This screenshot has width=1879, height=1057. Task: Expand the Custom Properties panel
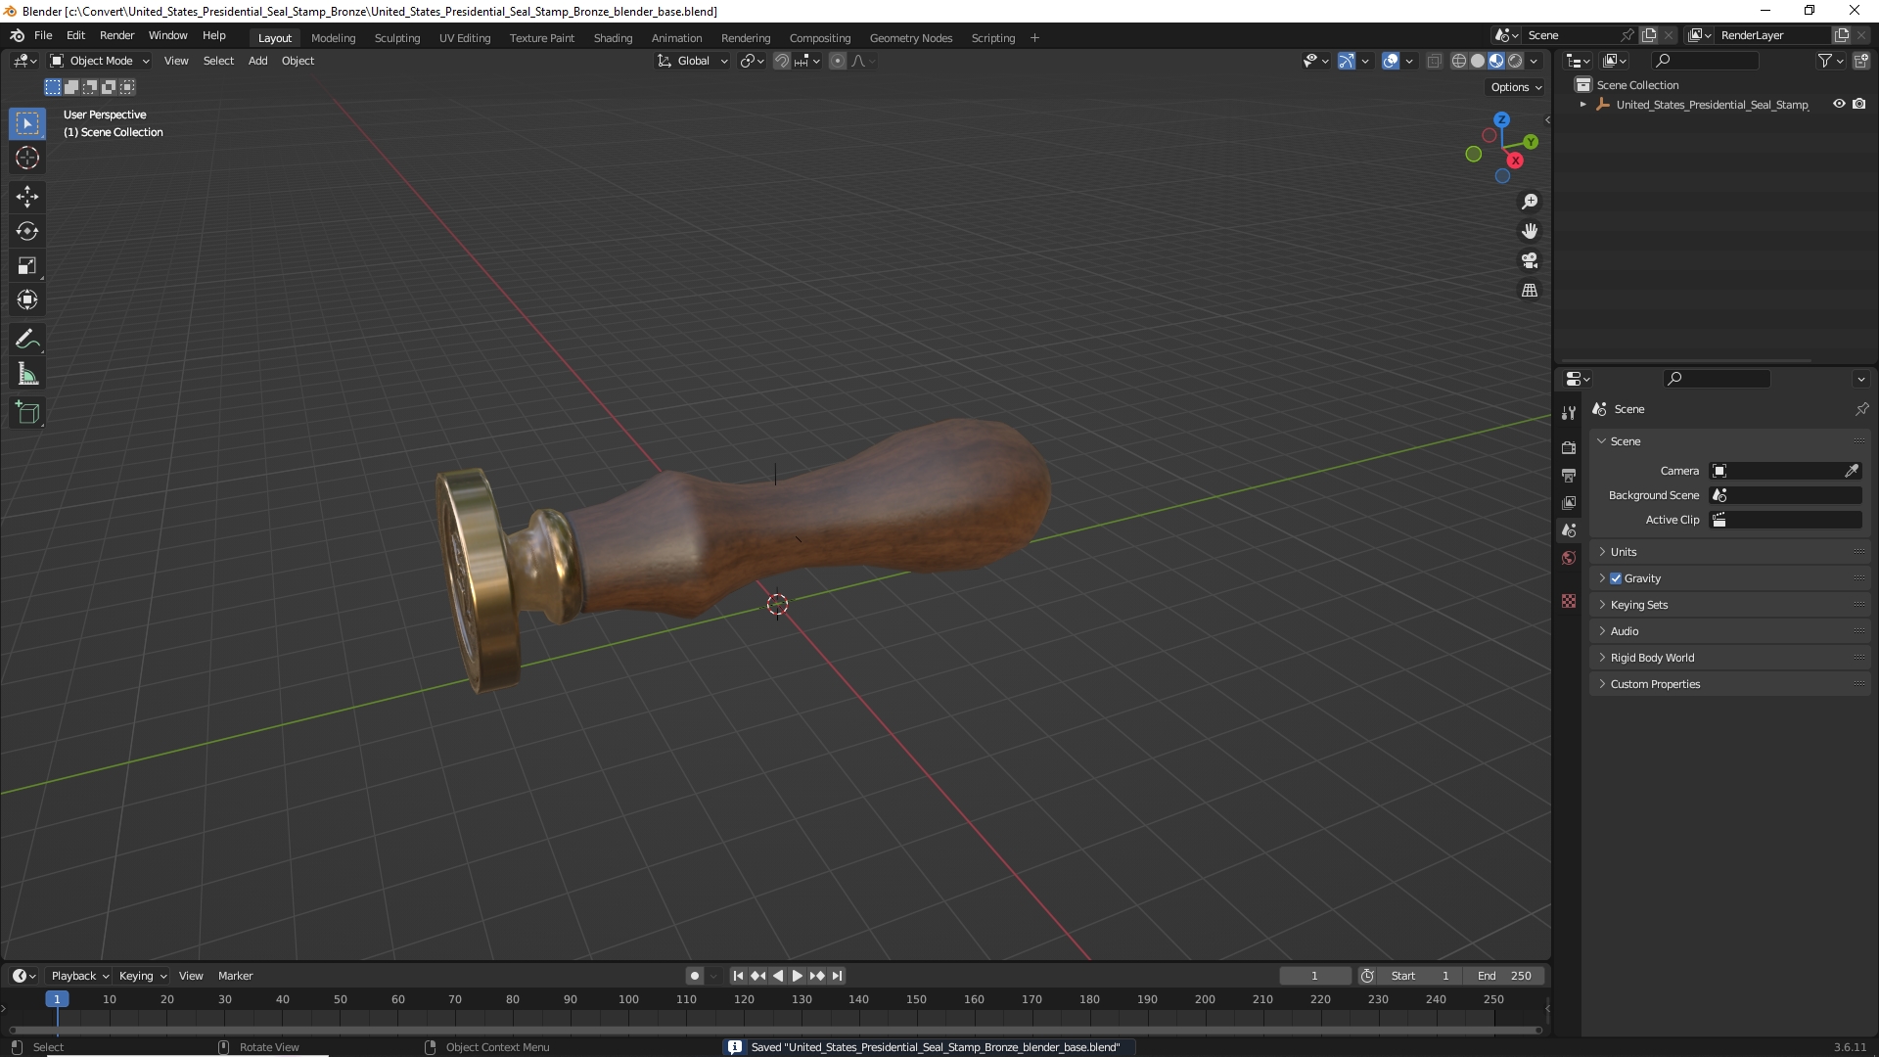[x=1730, y=684]
